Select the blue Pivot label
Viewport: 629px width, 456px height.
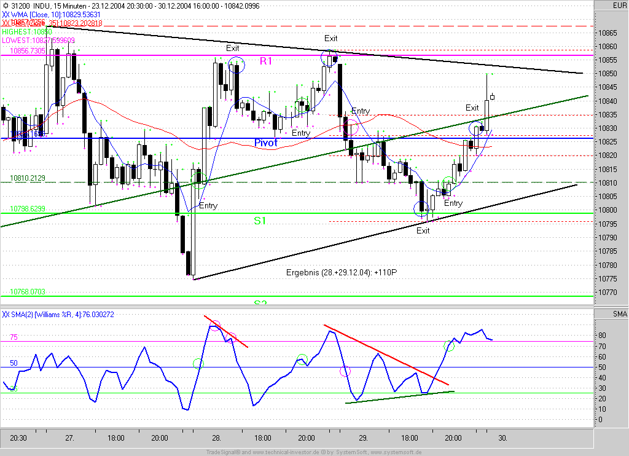pos(266,143)
